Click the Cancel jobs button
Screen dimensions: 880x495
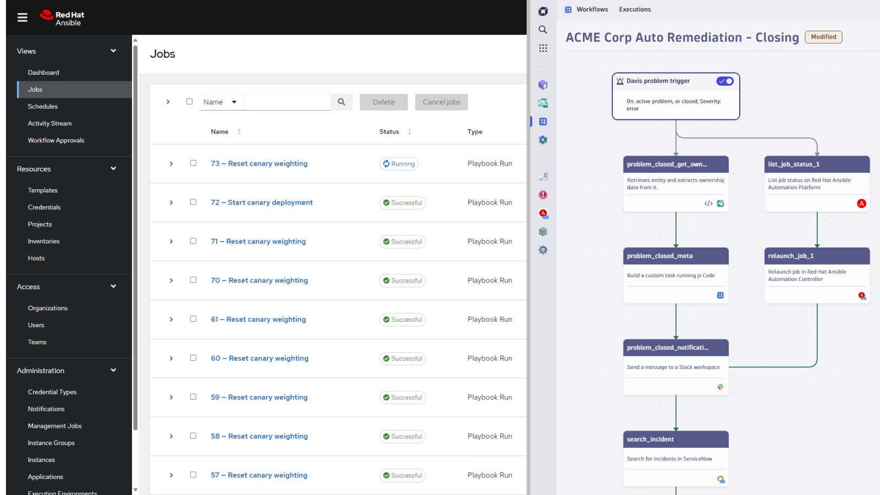(441, 102)
